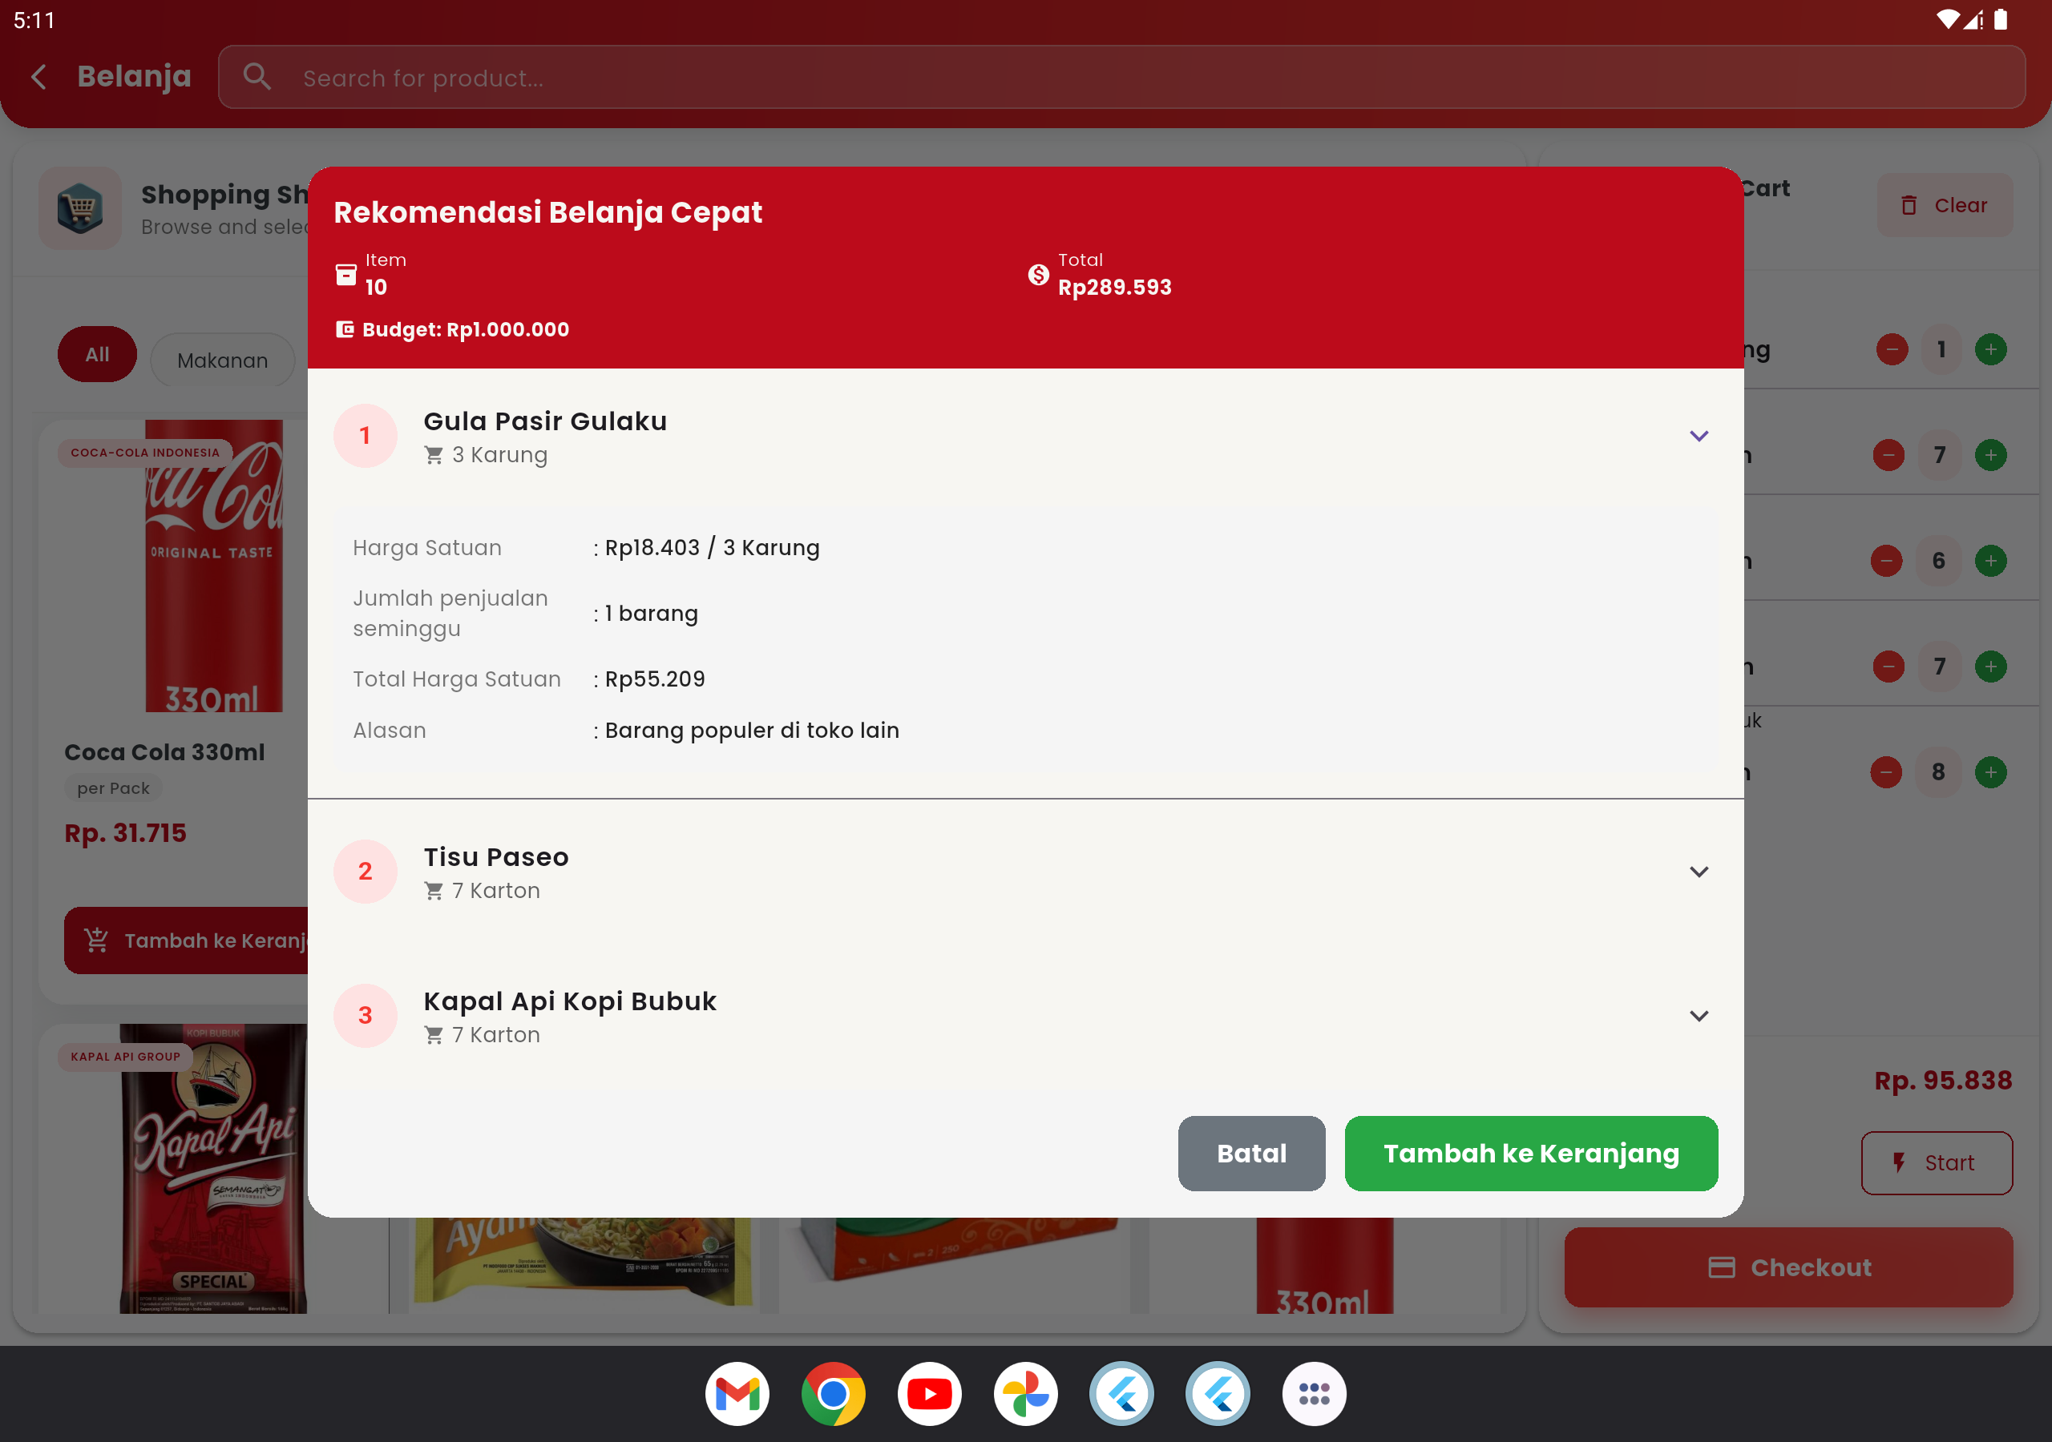Decrease quantity of item showing 8
This screenshot has height=1442, width=2052.
[1886, 772]
